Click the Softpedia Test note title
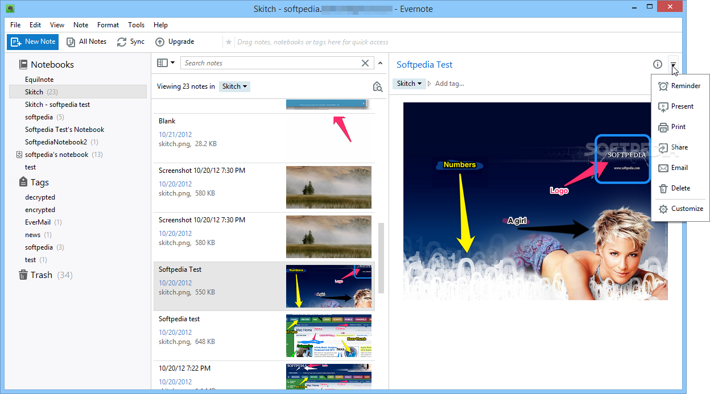The height and width of the screenshot is (394, 710). pyautogui.click(x=424, y=65)
